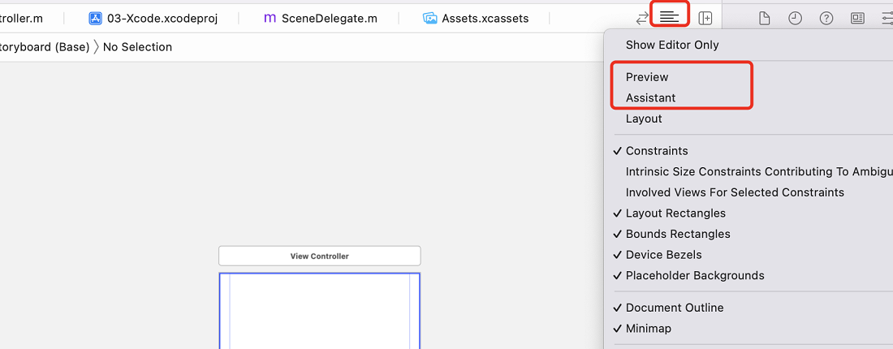Open the File inspector icon
893x349 pixels.
pyautogui.click(x=765, y=18)
